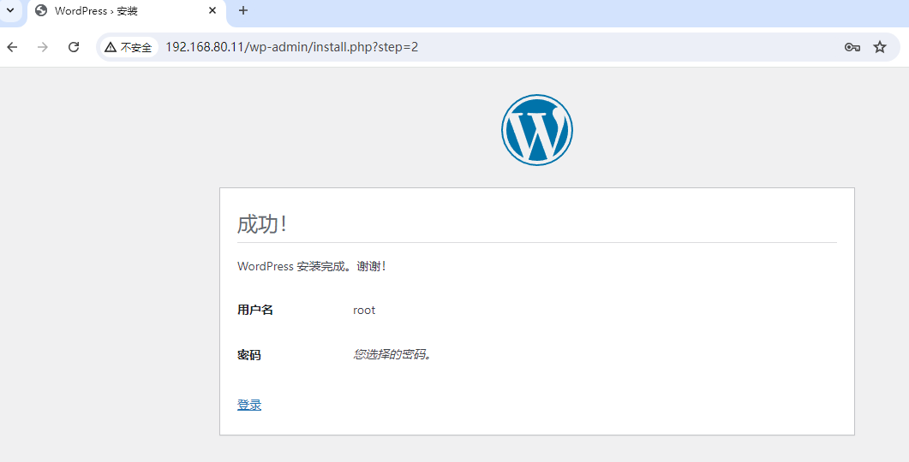Click the 密码 label
The height and width of the screenshot is (462, 909).
click(x=249, y=355)
